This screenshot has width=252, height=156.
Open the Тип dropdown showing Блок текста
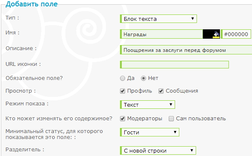158,19
